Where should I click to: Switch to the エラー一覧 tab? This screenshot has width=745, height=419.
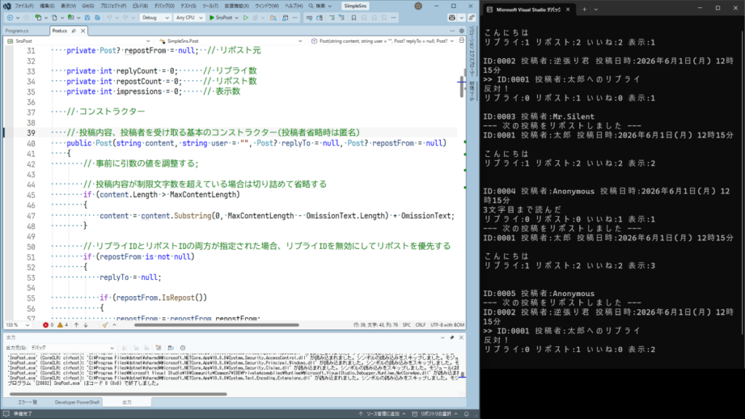pos(28,402)
